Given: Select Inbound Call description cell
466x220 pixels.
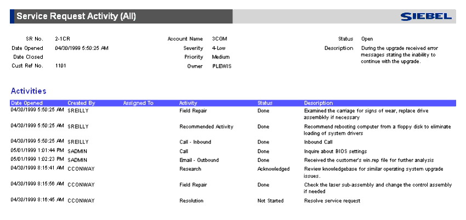Looking at the screenshot, I should [x=319, y=142].
